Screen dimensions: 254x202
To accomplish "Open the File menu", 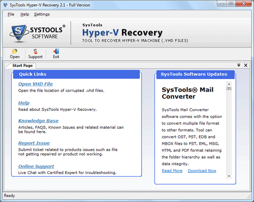I will tap(11, 14).
